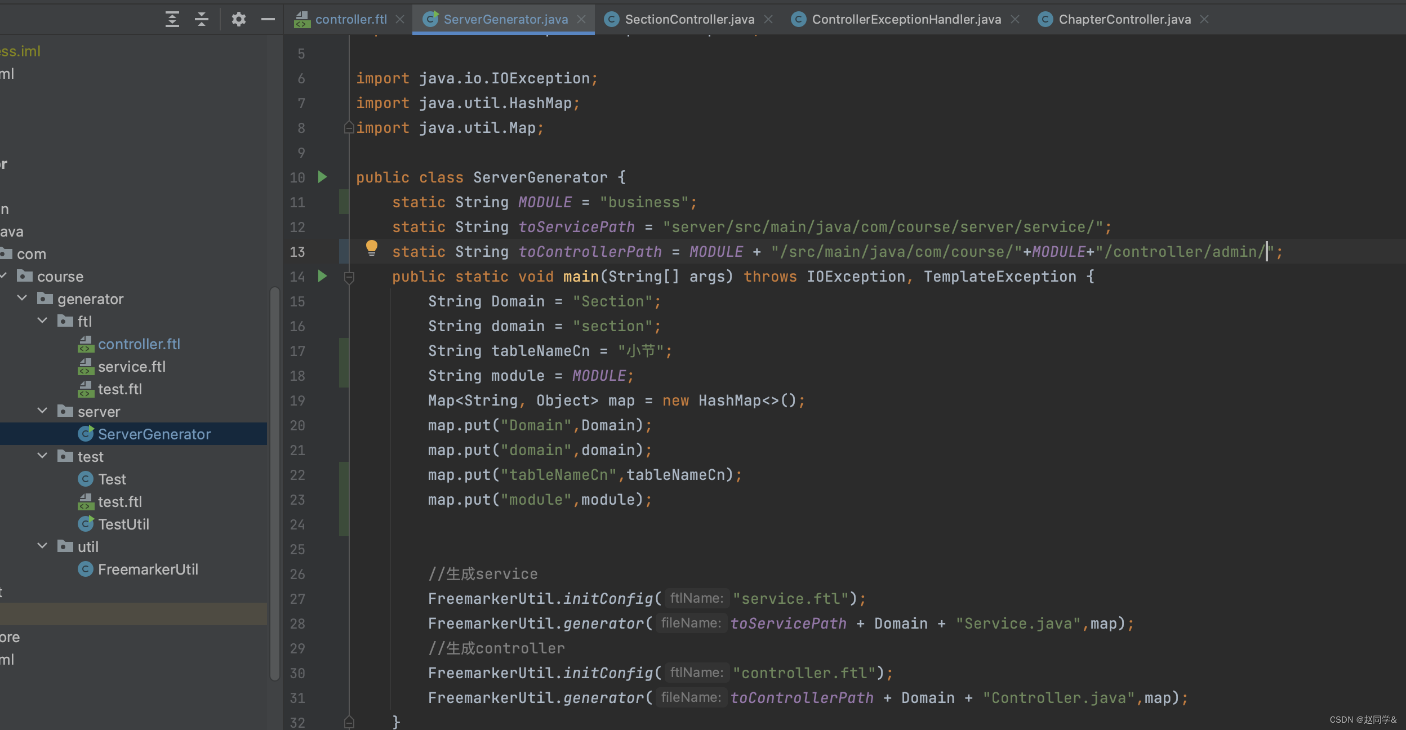
Task: Toggle fold marker at method end
Action: click(x=349, y=722)
